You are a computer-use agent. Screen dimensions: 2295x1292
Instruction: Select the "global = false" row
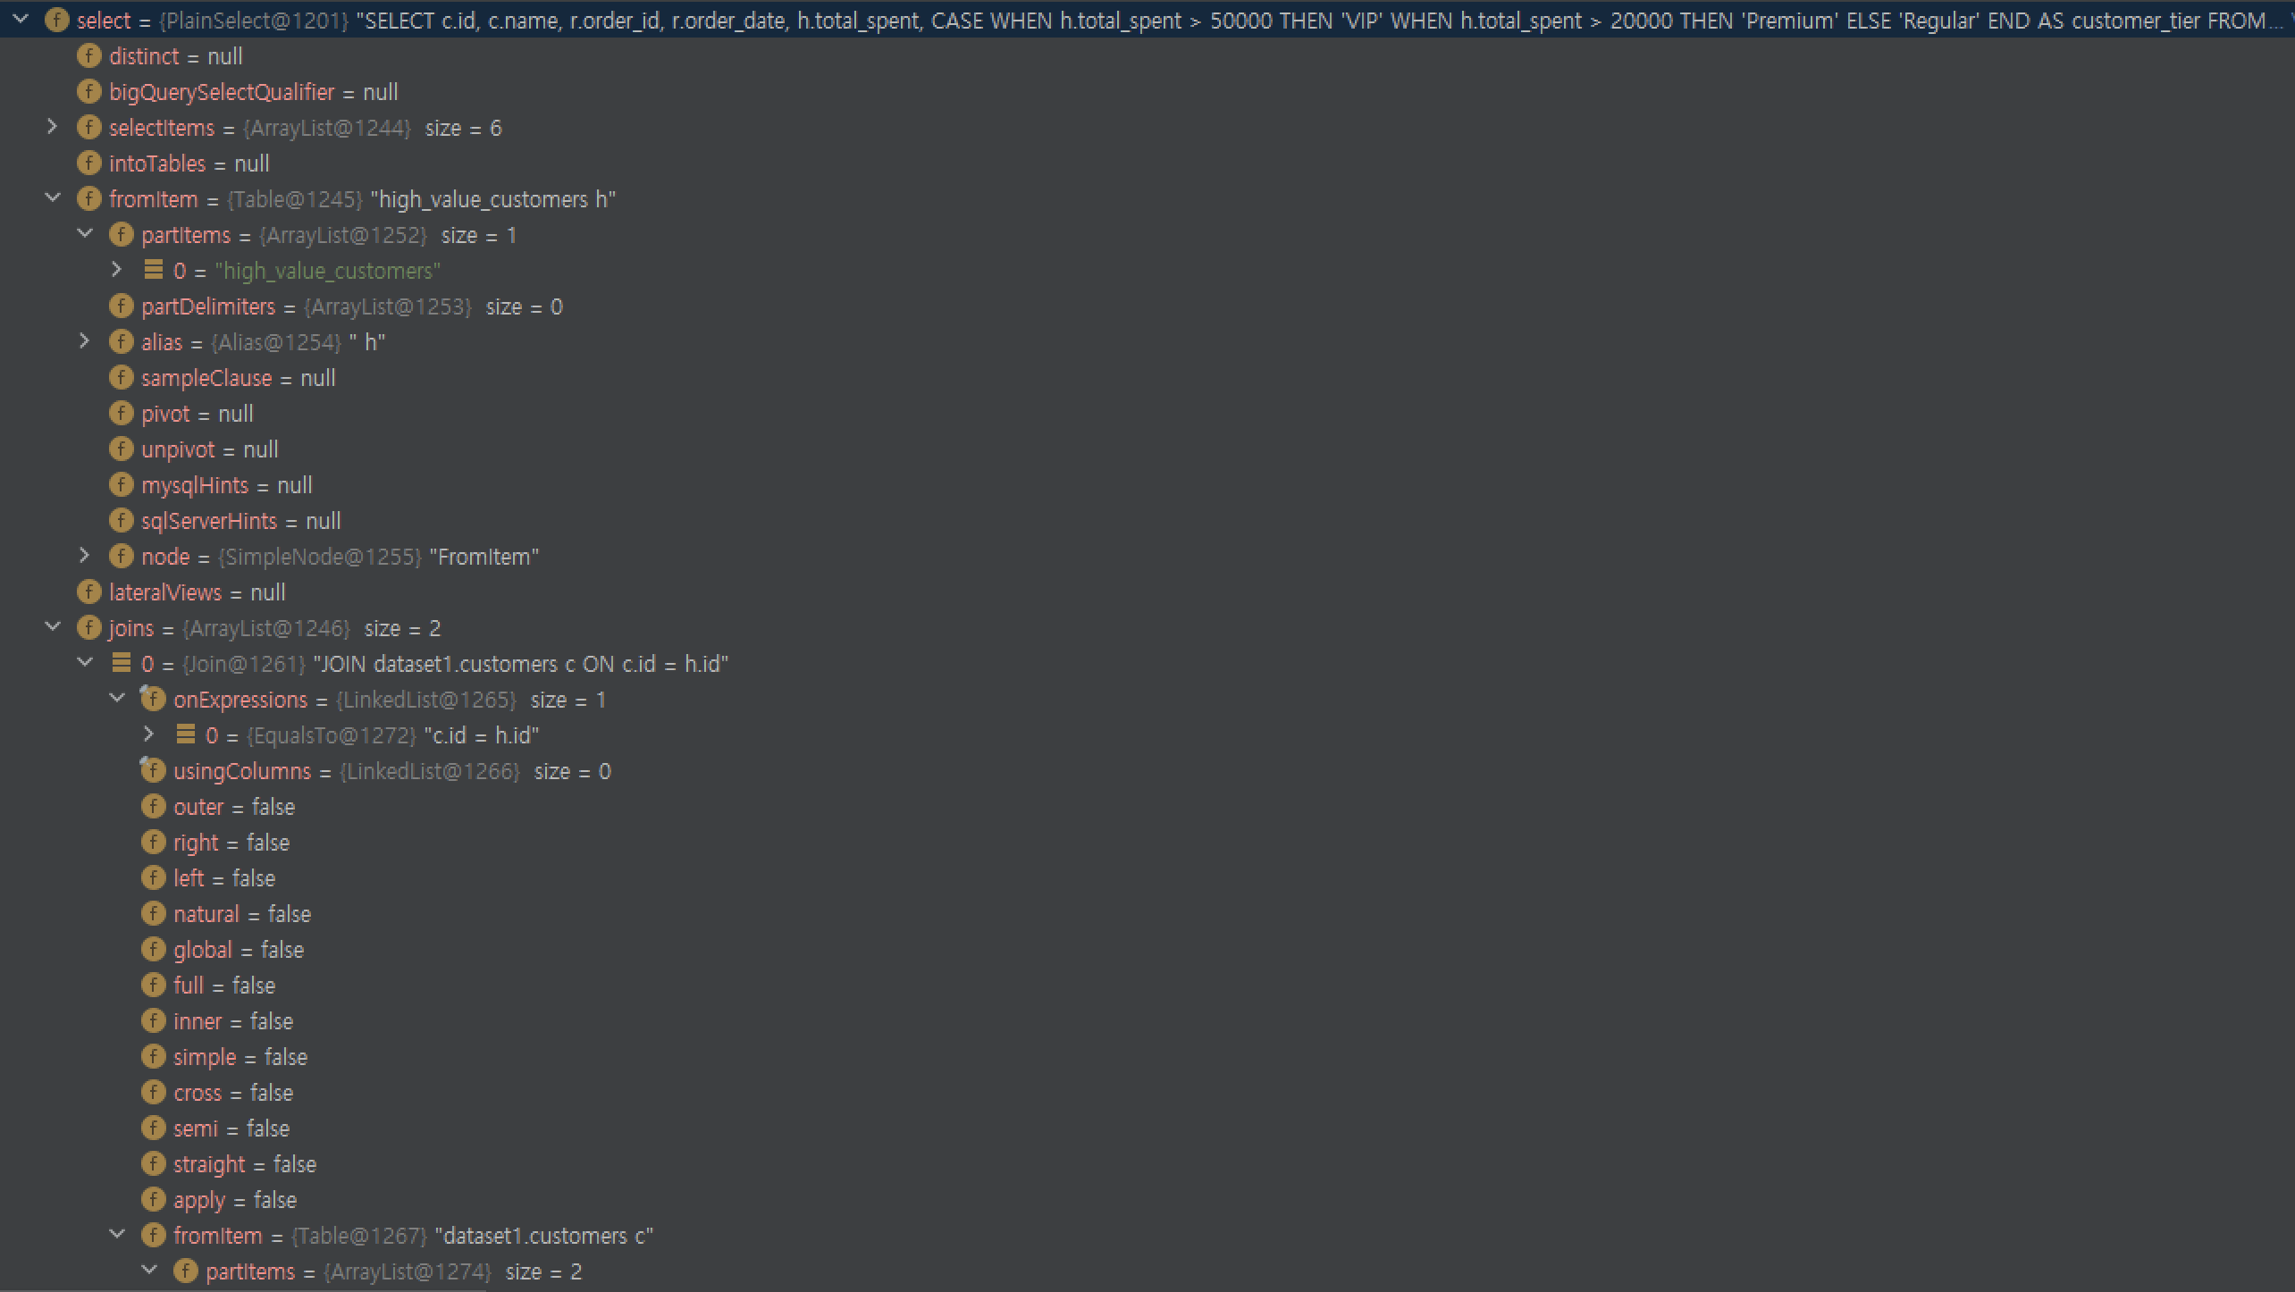pos(1147,950)
